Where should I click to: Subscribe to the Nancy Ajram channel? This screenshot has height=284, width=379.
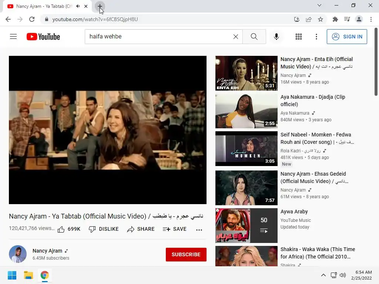186,254
